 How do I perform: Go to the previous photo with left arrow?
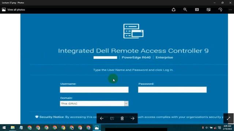[102, 118]
